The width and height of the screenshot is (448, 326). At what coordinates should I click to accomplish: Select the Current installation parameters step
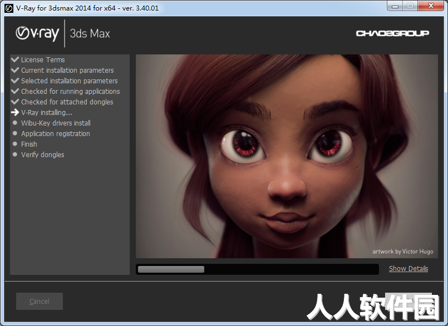67,70
